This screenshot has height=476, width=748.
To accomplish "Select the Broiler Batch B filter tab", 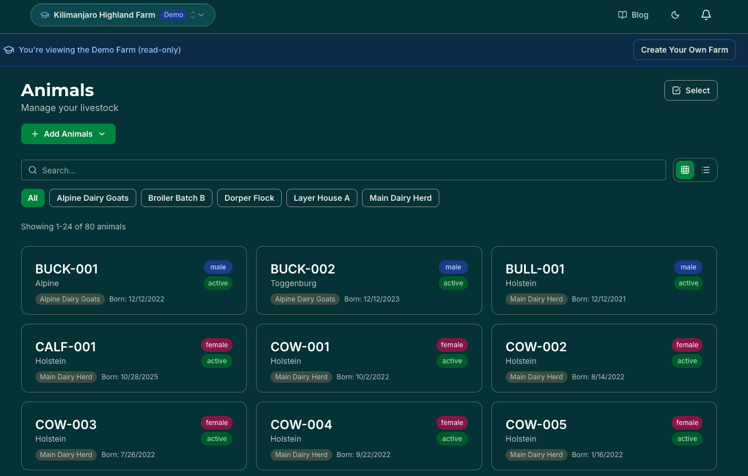I will pyautogui.click(x=176, y=198).
